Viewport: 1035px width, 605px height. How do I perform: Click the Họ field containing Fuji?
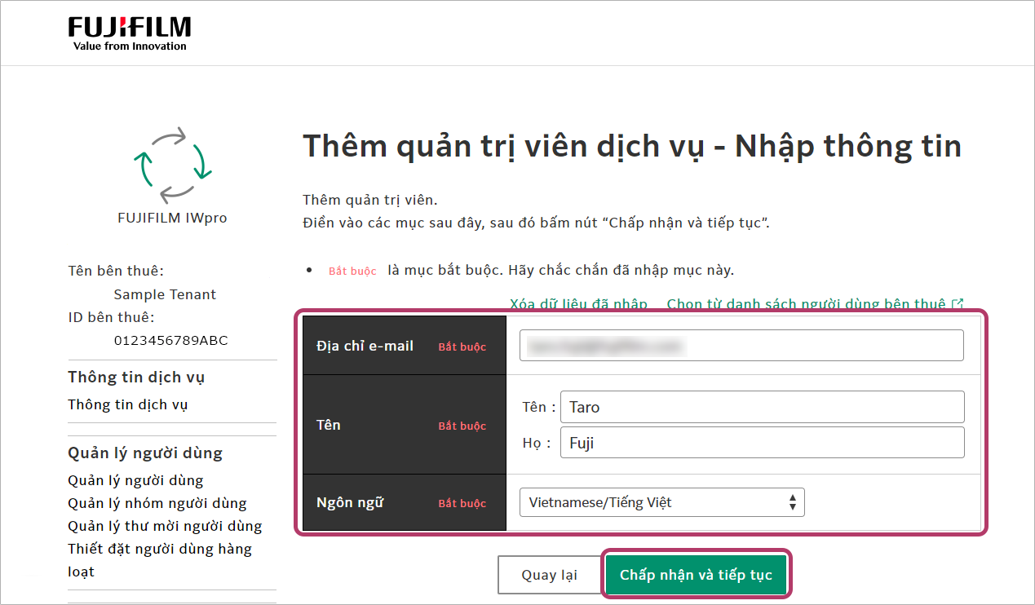(x=763, y=443)
